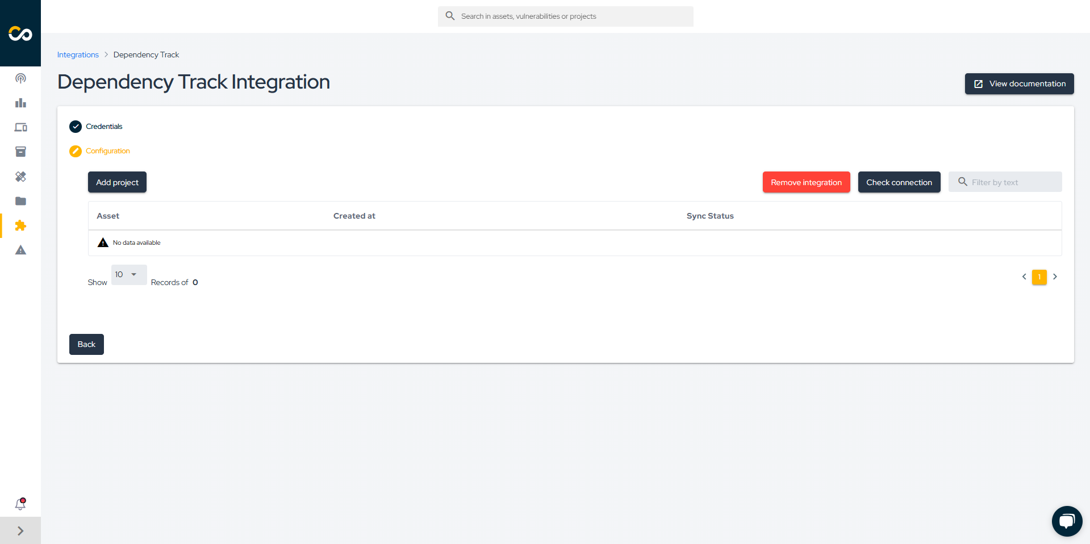Sort by Sync Status column header
1090x544 pixels.
tap(710, 216)
